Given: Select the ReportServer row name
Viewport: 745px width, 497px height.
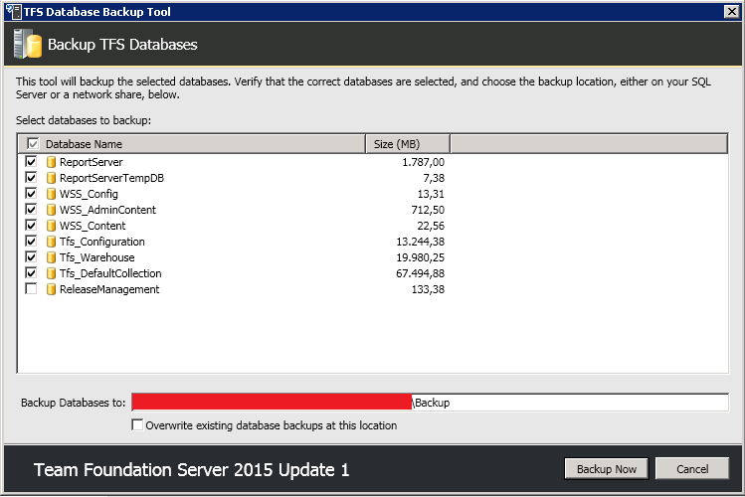Looking at the screenshot, I should (92, 162).
